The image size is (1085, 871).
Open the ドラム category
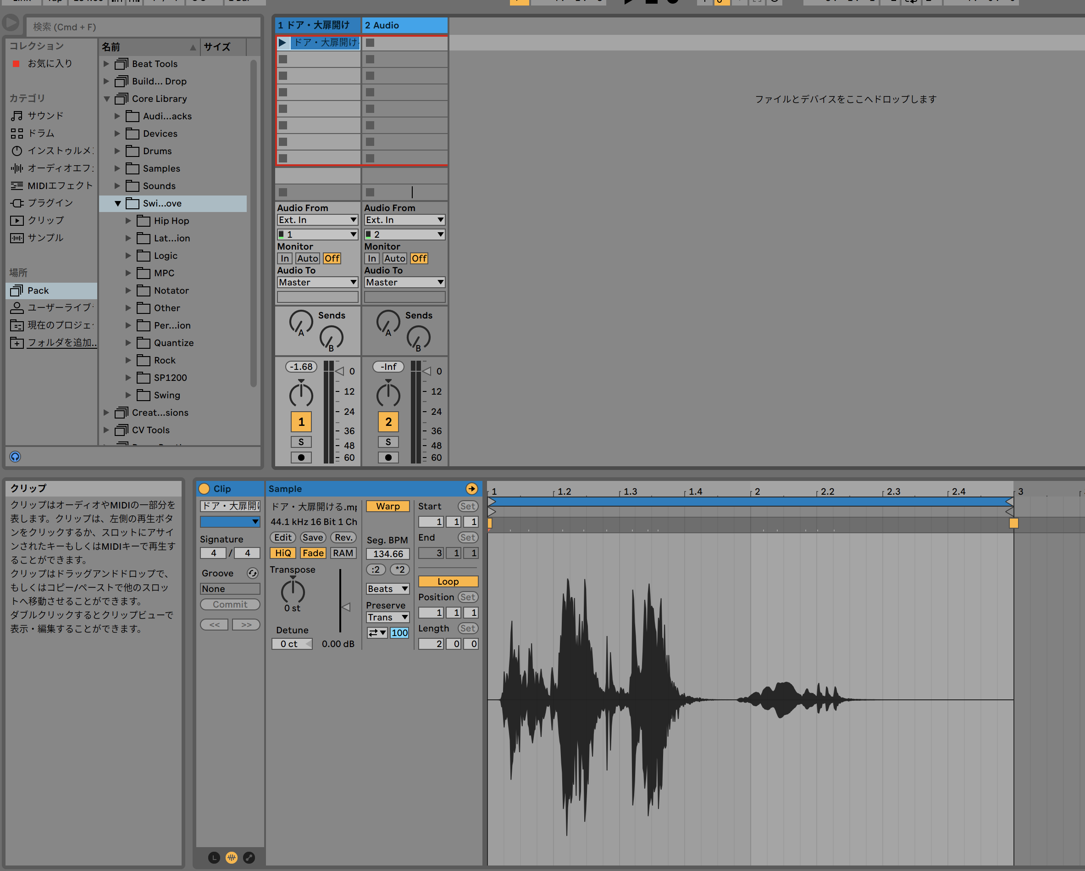tap(33, 134)
